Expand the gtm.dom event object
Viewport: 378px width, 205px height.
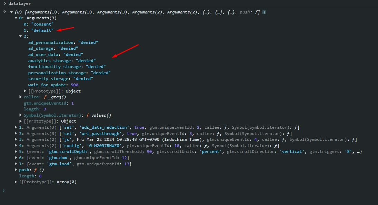click(16, 158)
